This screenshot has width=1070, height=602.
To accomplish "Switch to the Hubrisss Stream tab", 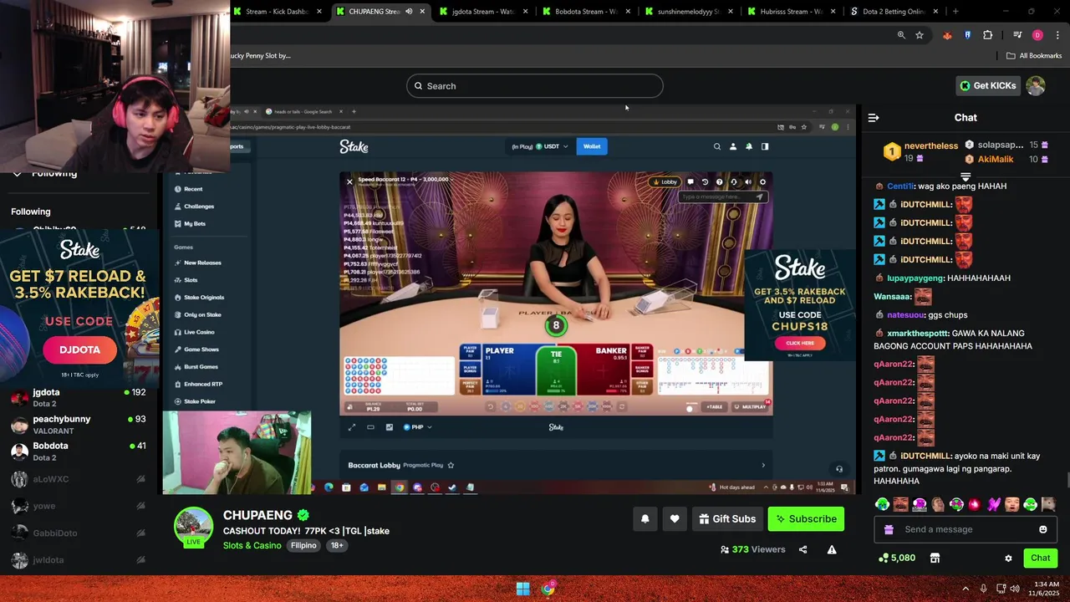I will tap(791, 12).
